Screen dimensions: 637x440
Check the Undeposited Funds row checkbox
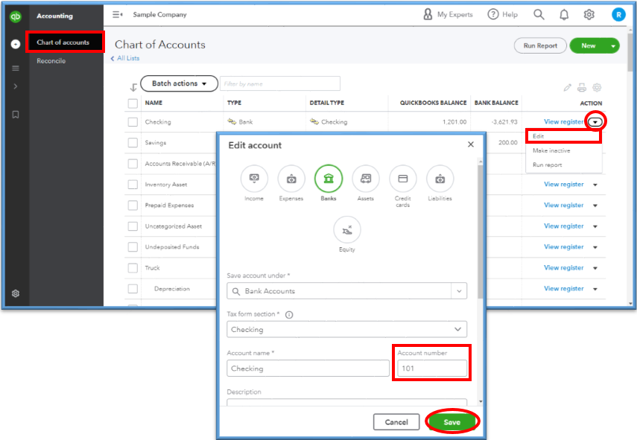(133, 246)
